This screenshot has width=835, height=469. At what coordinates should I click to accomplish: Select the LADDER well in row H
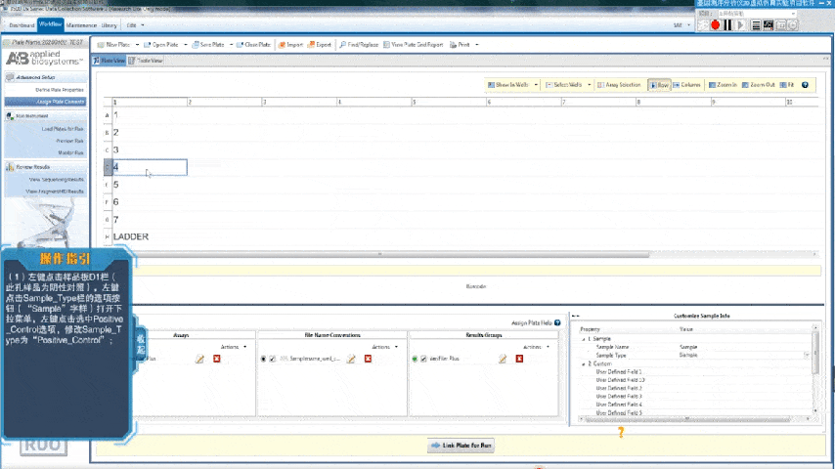click(x=150, y=236)
